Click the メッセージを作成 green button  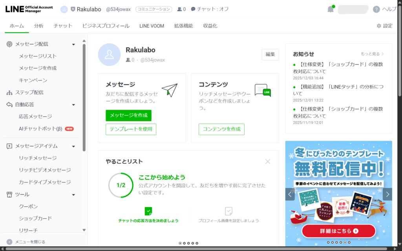pyautogui.click(x=128, y=115)
